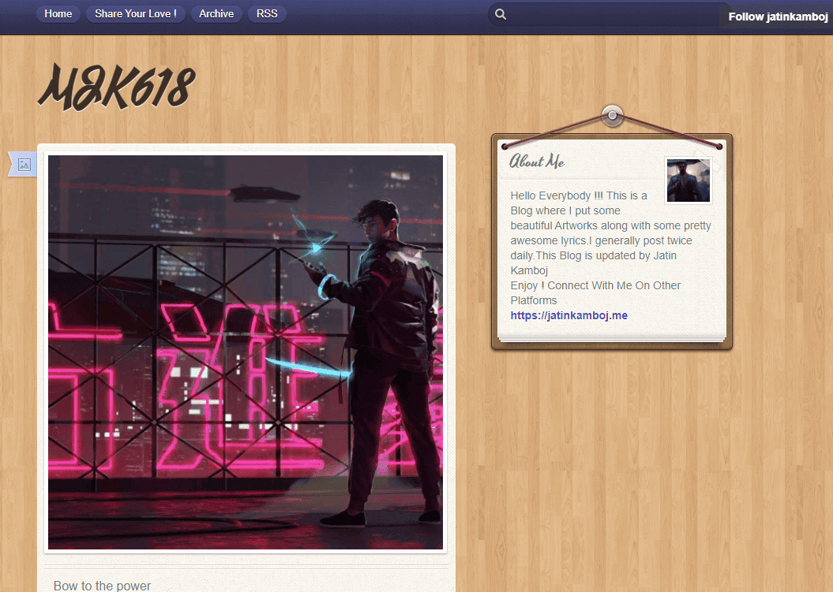Click the left rope pin on the board

pos(506,144)
